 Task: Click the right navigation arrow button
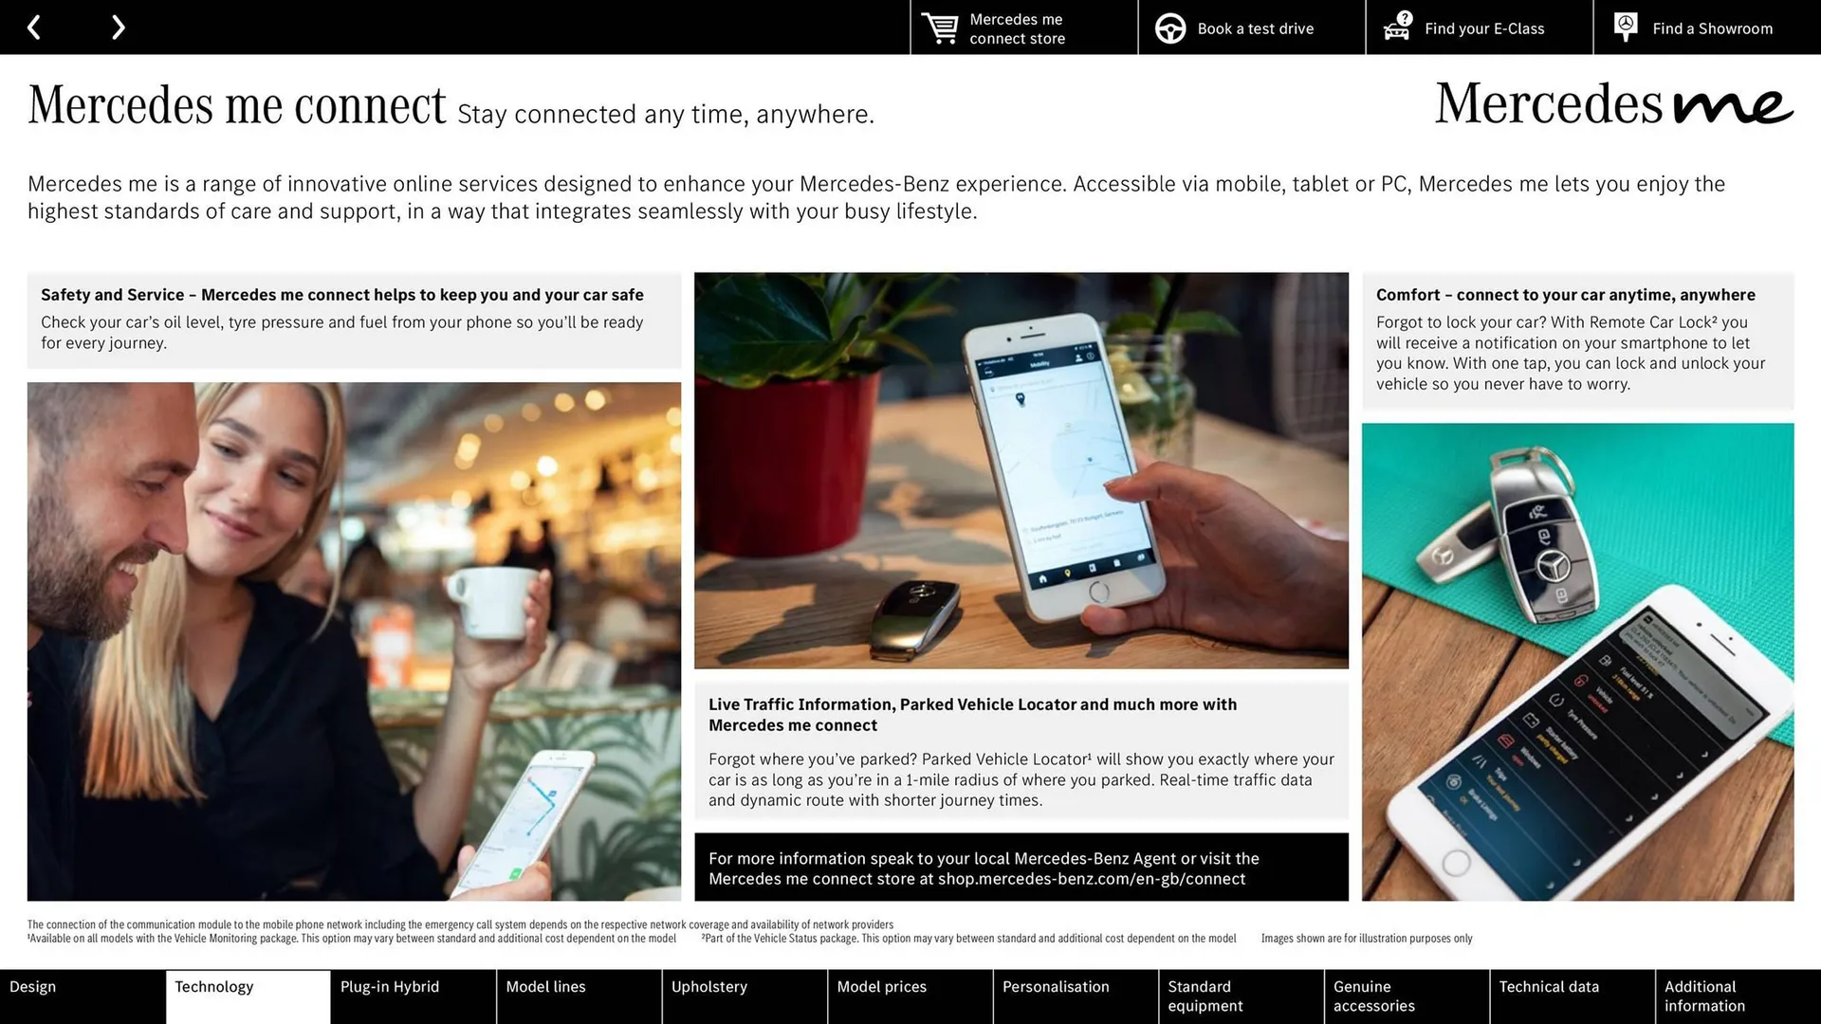[x=118, y=27]
